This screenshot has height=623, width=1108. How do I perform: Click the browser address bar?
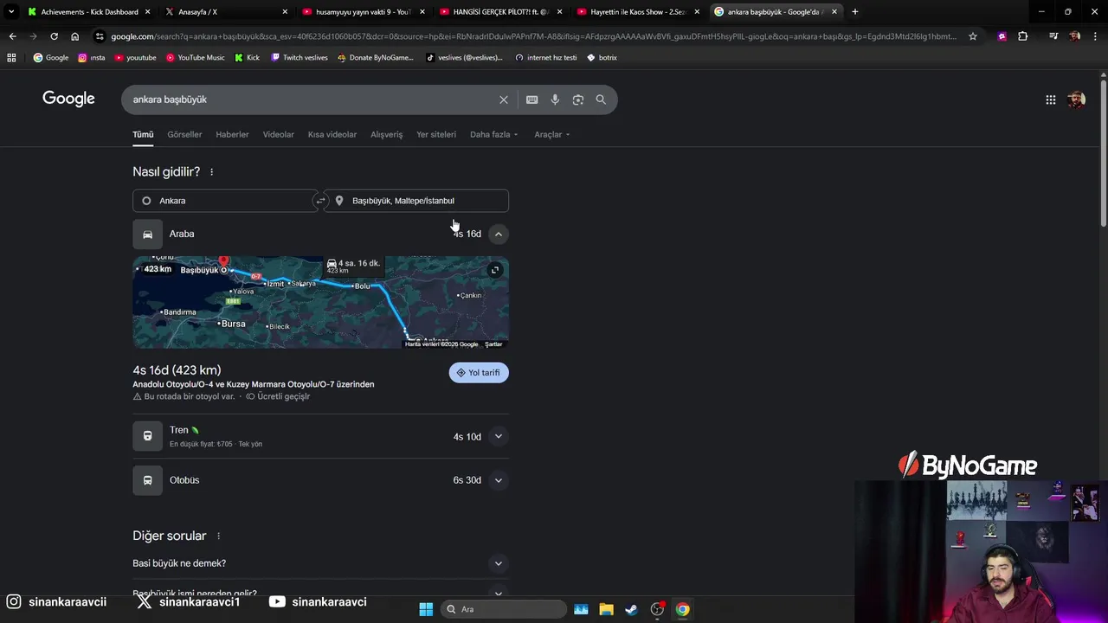point(532,36)
